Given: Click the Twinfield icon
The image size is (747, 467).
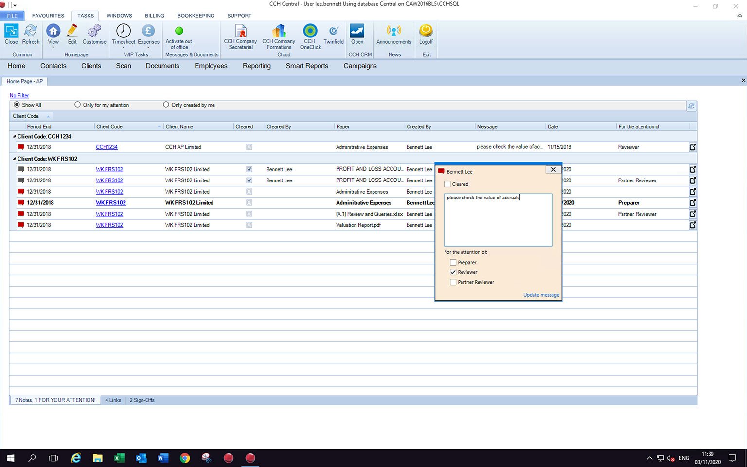Looking at the screenshot, I should [x=334, y=31].
